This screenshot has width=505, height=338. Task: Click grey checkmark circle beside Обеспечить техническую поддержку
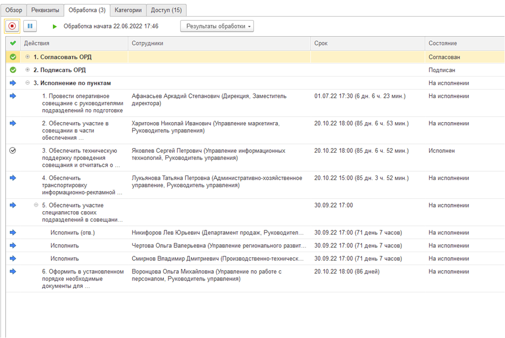pyautogui.click(x=12, y=151)
